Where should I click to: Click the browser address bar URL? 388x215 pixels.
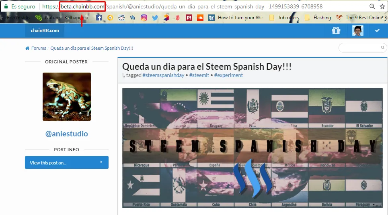tap(182, 6)
